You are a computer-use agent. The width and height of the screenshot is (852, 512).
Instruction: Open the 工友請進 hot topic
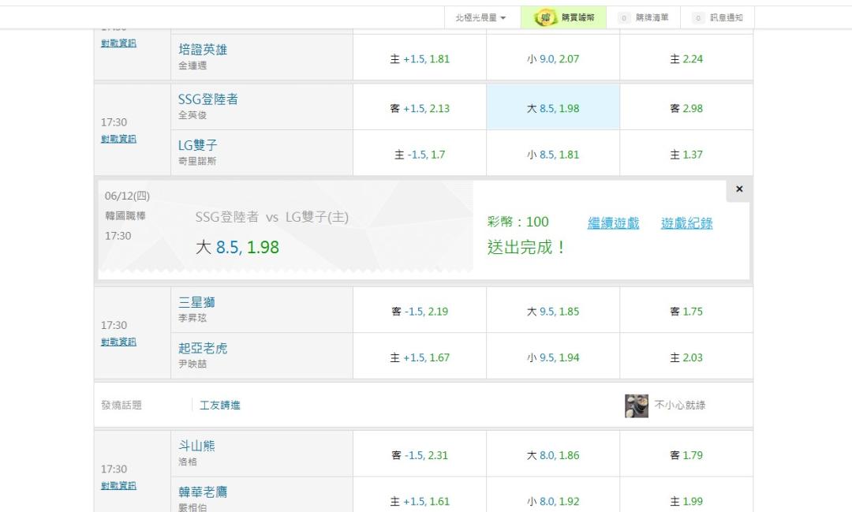219,405
